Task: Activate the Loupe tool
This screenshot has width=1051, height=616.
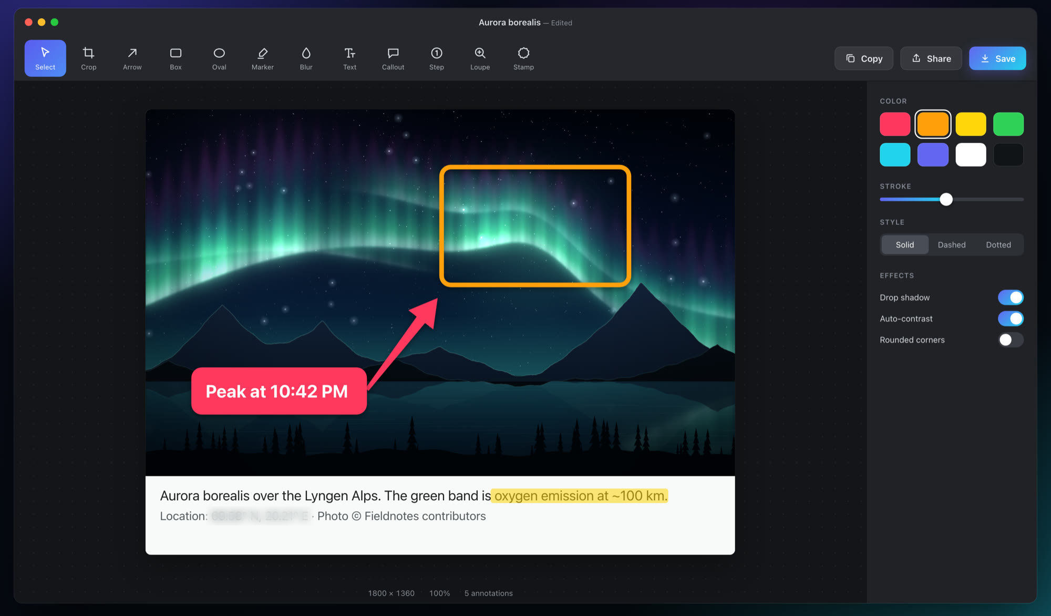Action: pos(480,58)
